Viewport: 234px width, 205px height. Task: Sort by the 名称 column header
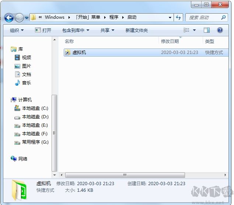pyautogui.click(x=69, y=41)
